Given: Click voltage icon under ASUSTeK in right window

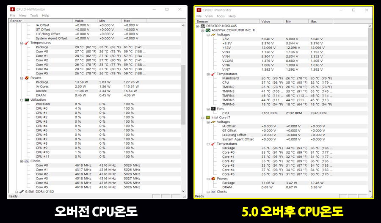Looking at the screenshot, I should (x=213, y=35).
